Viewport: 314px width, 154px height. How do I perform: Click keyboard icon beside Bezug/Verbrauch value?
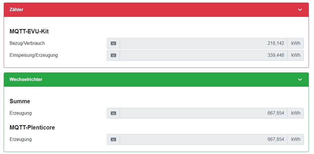pyautogui.click(x=113, y=43)
